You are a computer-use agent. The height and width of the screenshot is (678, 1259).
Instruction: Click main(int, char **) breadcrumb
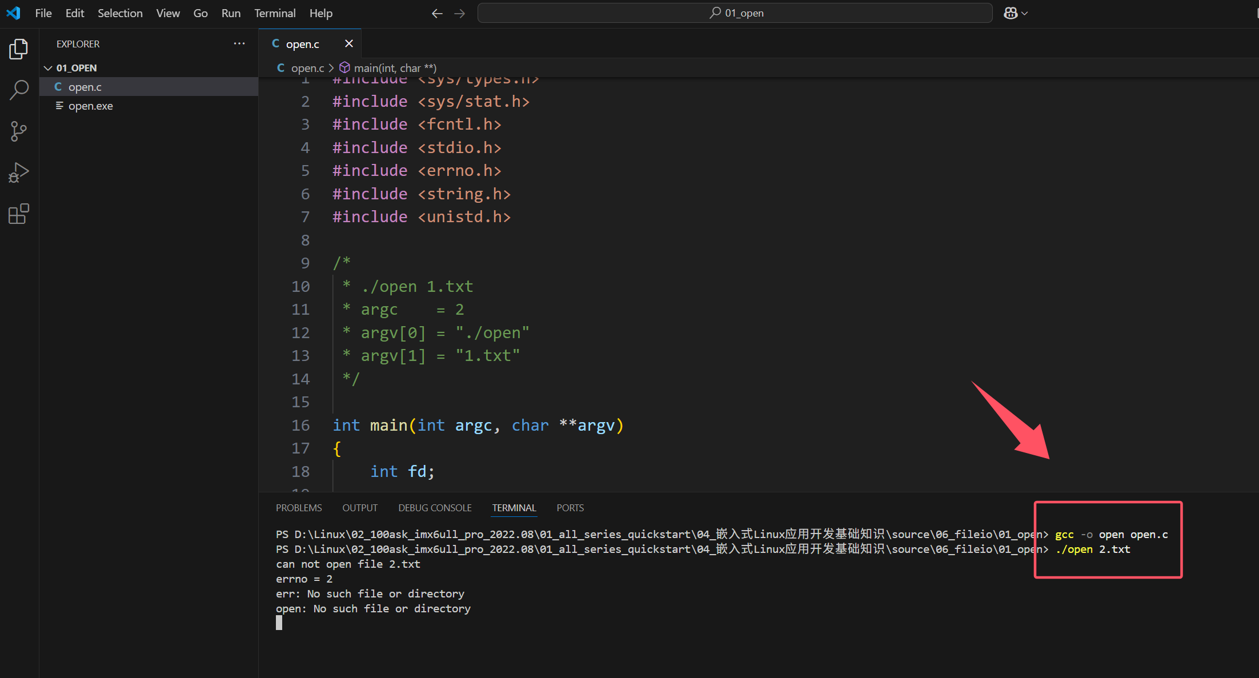pos(394,68)
